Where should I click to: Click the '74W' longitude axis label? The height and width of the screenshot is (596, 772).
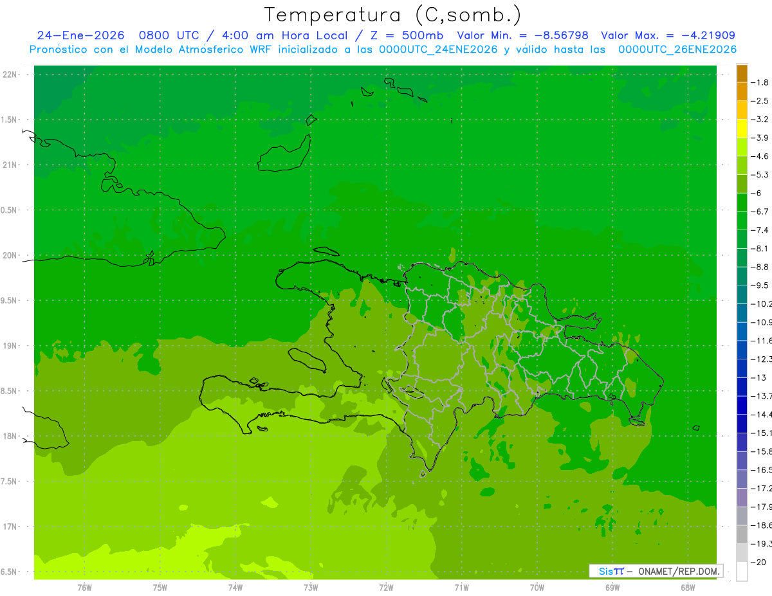coord(235,587)
